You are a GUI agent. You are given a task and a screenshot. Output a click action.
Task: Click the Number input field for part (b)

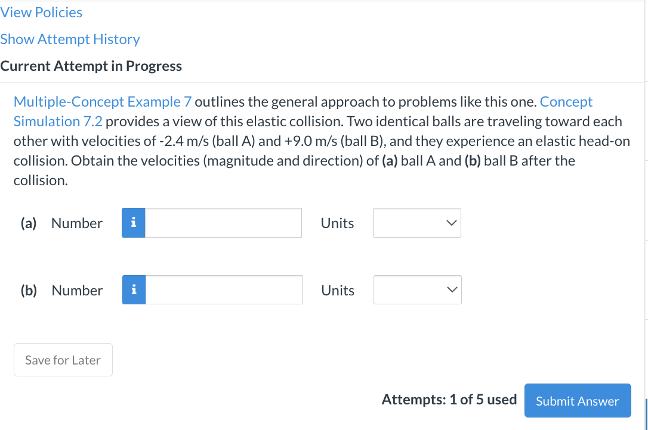tap(224, 289)
